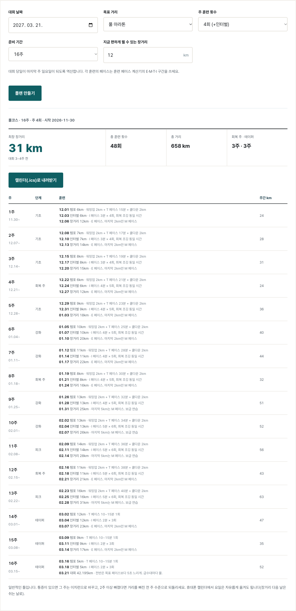Image resolution: width=296 pixels, height=611 pixels.
Task: Click the plan summary line starting 풀코스 · 16주
Action: [x=42, y=120]
